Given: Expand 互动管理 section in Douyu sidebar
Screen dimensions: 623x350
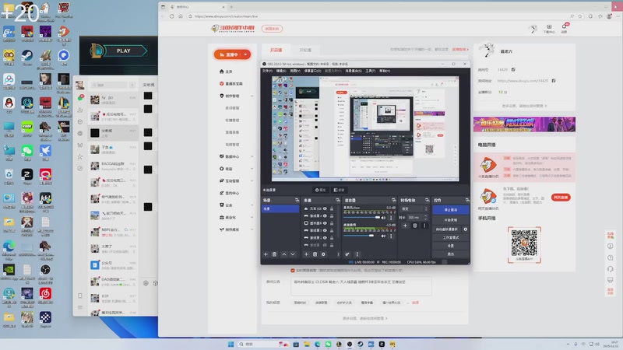Looking at the screenshot, I should click(x=252, y=181).
